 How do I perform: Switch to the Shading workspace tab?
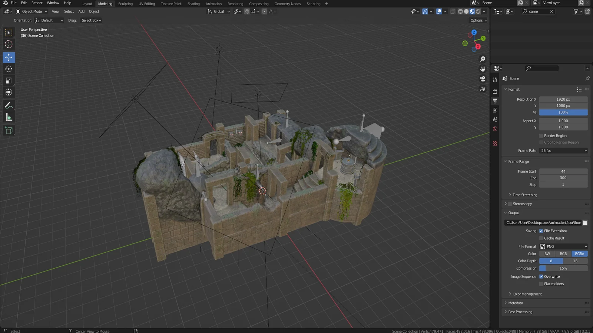(193, 4)
